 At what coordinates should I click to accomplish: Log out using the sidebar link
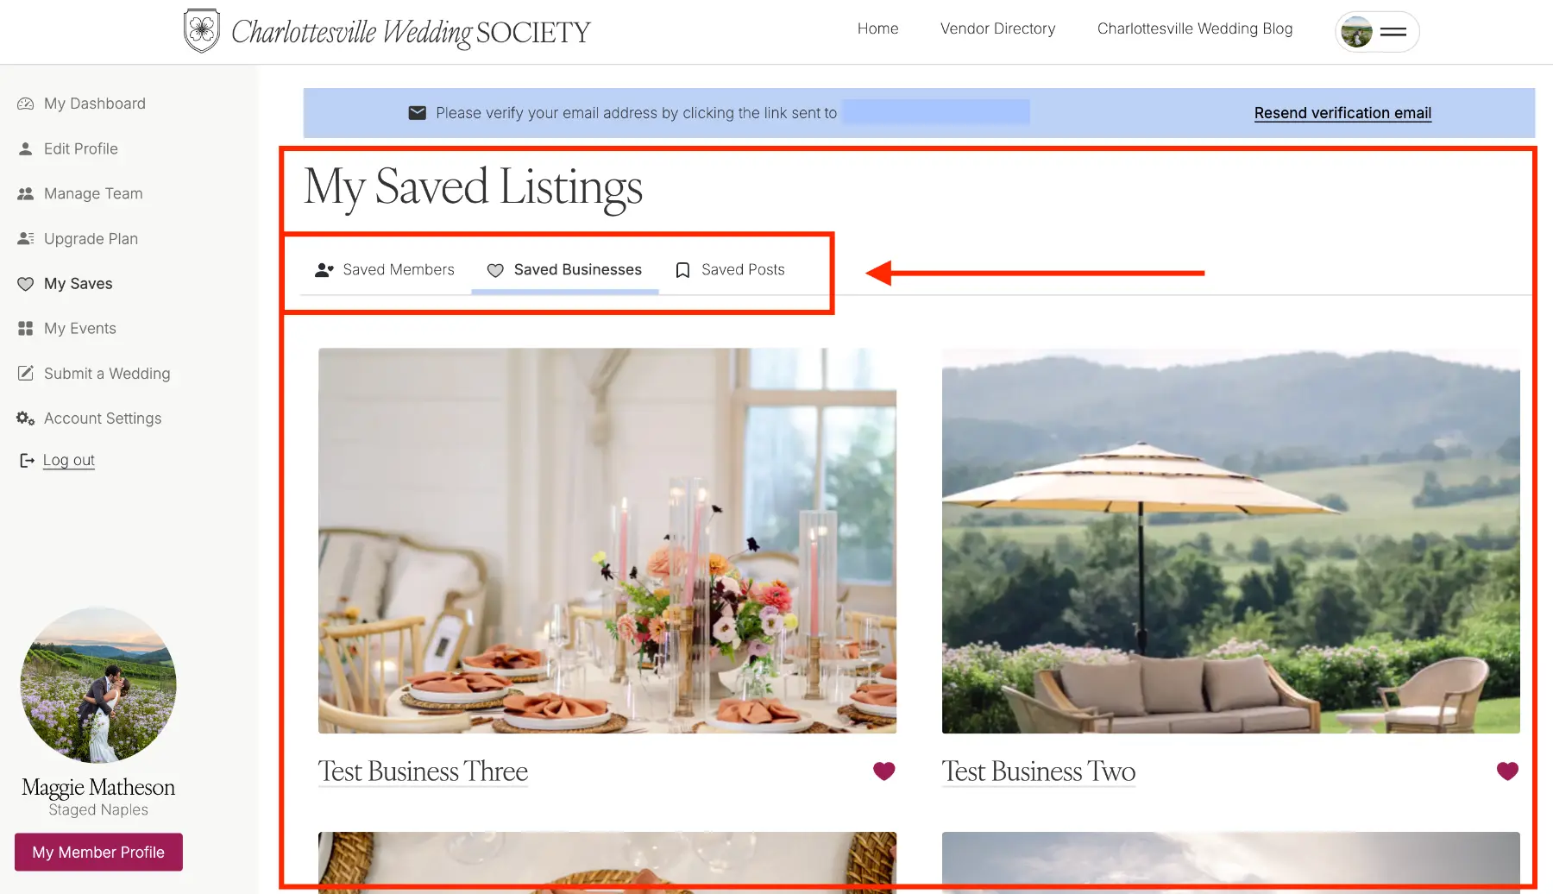pyautogui.click(x=69, y=460)
